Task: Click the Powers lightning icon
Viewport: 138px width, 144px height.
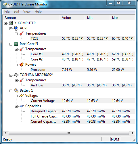Action: [x=22, y=65]
